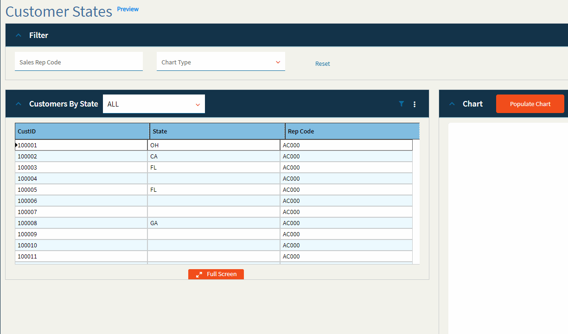568x334 pixels.
Task: Open the three-dot grid options menu
Action: click(415, 104)
